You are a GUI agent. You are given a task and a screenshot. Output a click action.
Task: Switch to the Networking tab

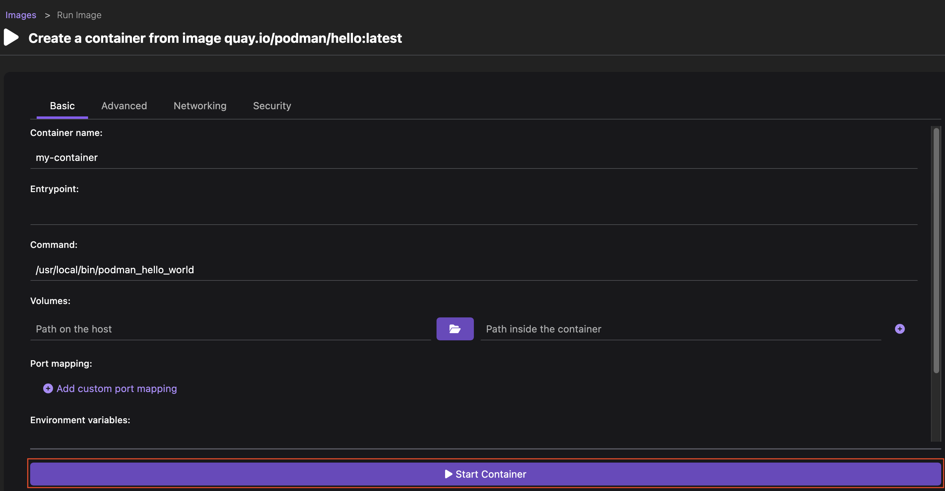point(199,105)
